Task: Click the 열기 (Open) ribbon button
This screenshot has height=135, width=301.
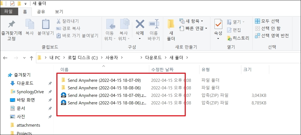Action: (236, 22)
